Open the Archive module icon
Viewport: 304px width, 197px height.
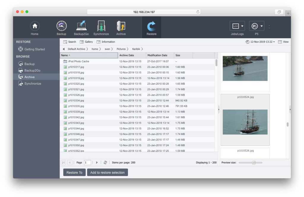[121, 27]
